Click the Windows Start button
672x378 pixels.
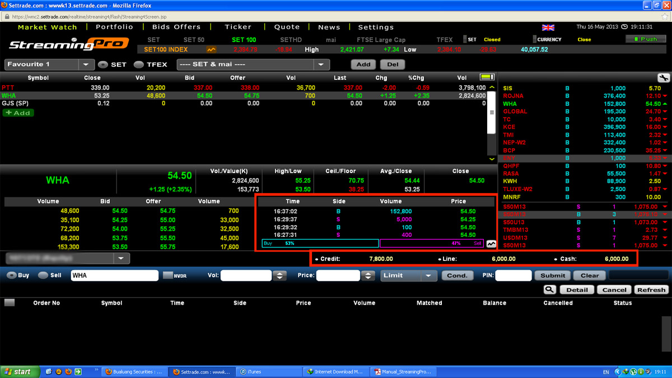click(20, 372)
